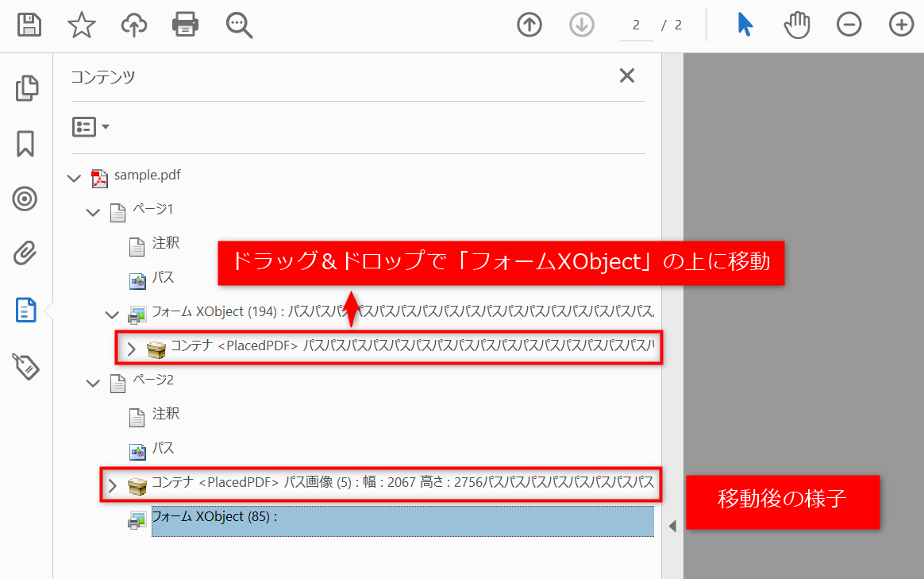924x579 pixels.
Task: Open the attachments paperclip panel
Action: 25,254
